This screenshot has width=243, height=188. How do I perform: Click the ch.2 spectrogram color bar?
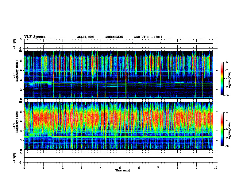[x=222, y=129]
